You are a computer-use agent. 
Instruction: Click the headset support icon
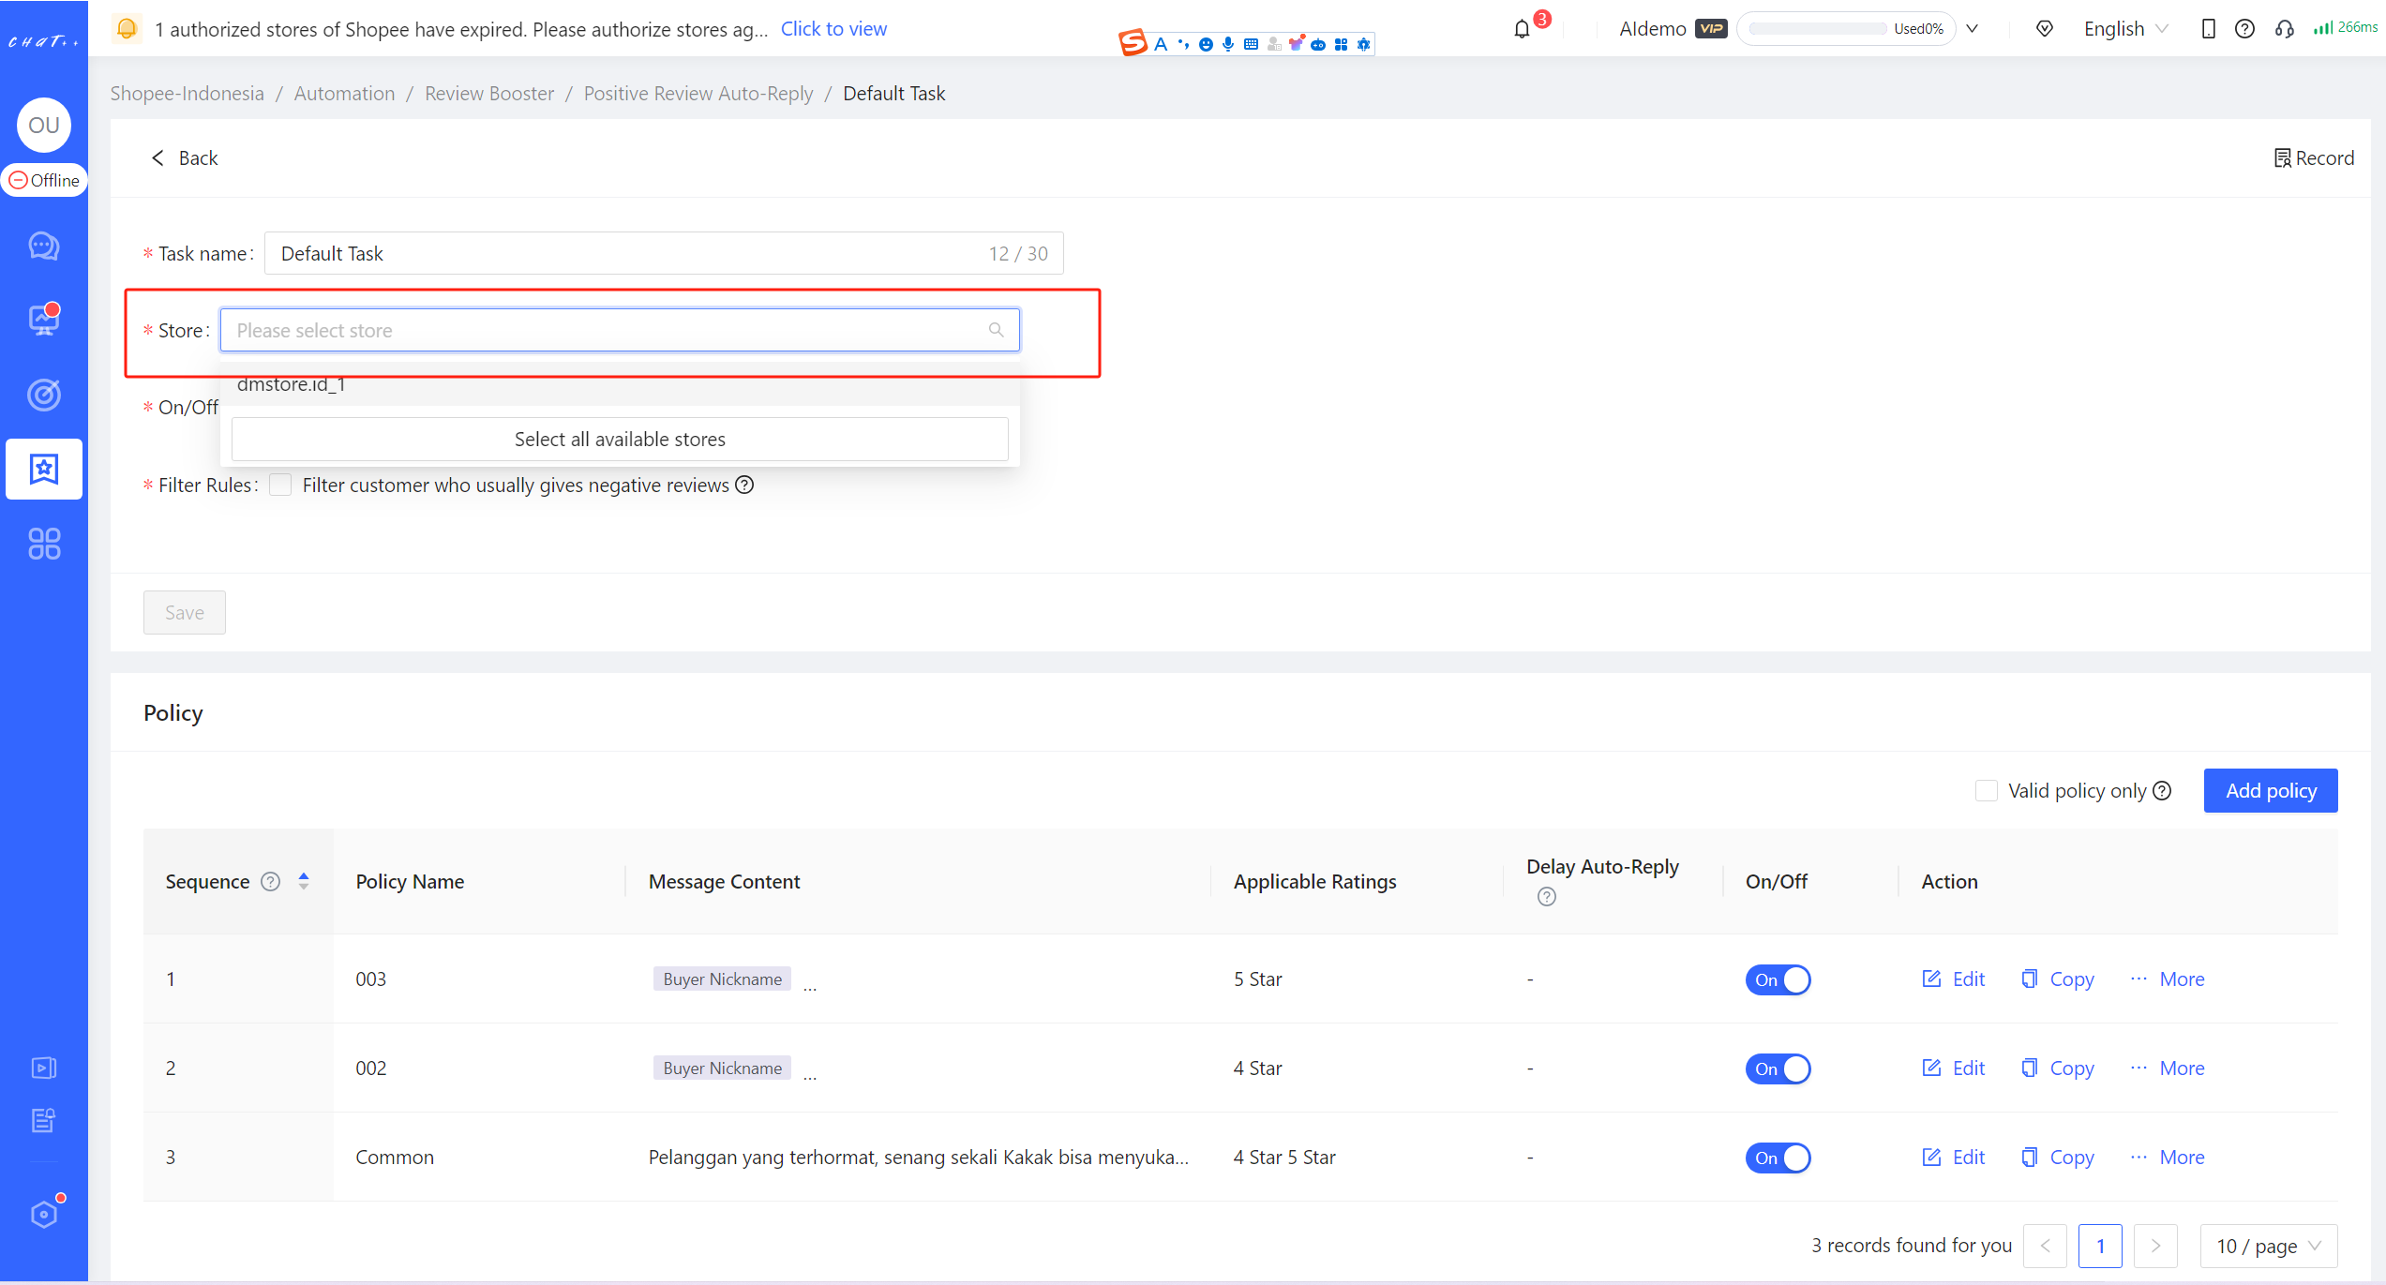click(x=2284, y=29)
